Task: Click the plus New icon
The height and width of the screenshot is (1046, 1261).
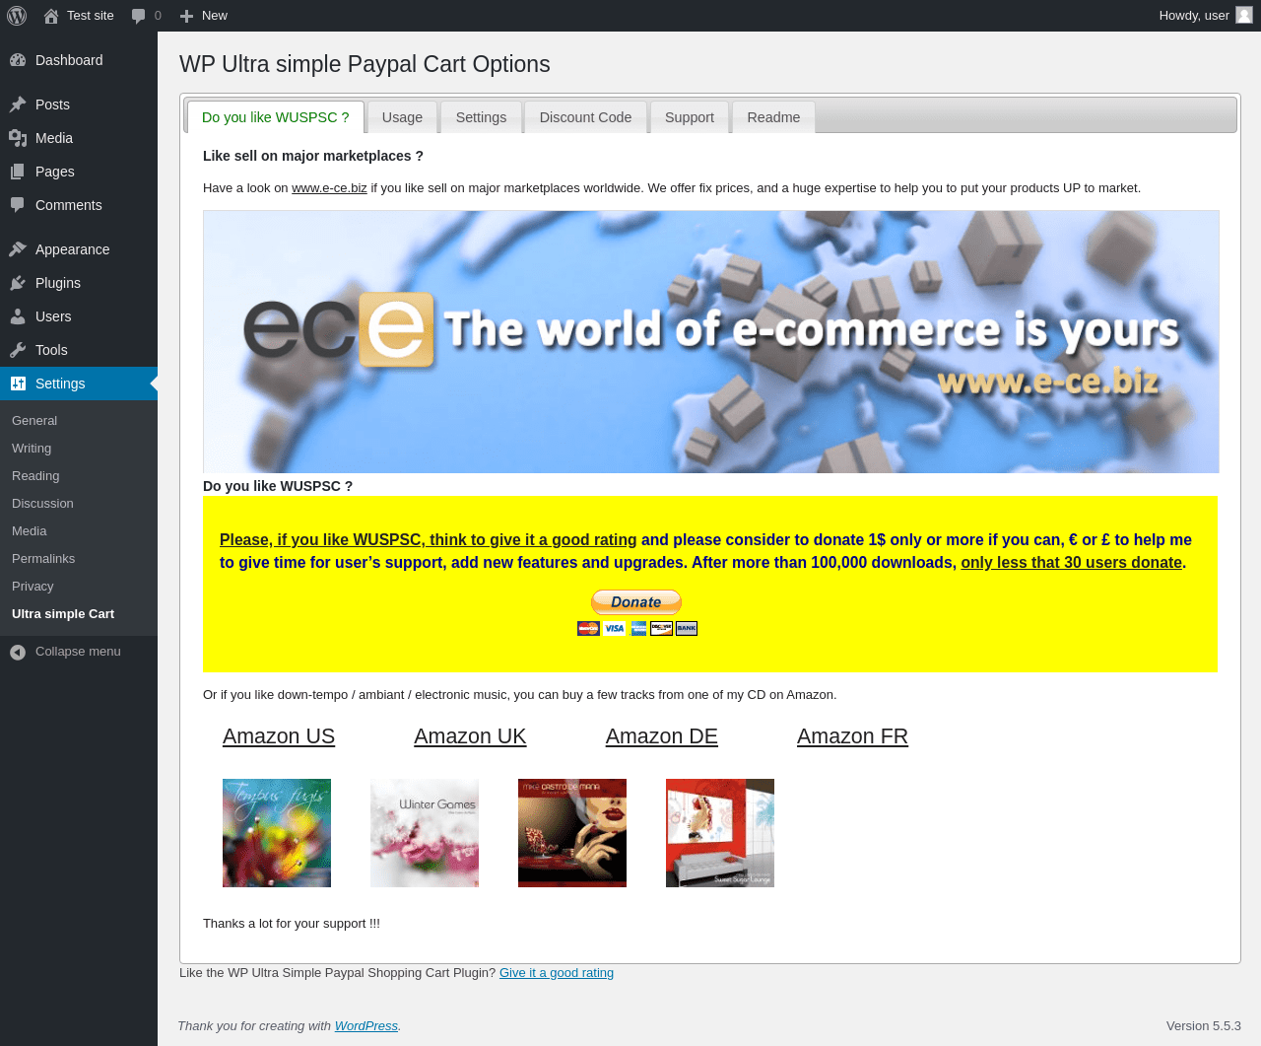Action: (186, 16)
